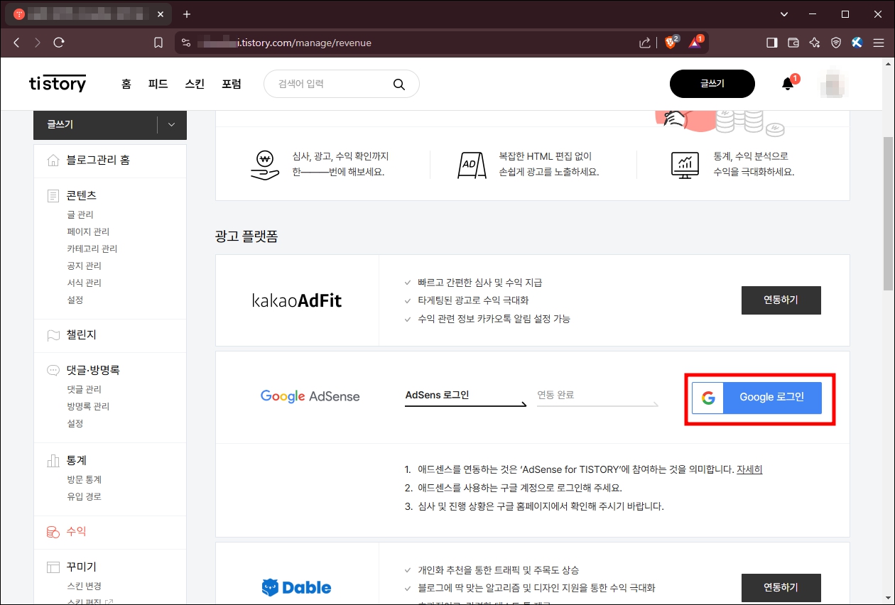The image size is (895, 605).
Task: Expand the 글쓰기 sidebar dropdown chevron
Action: pyautogui.click(x=170, y=124)
